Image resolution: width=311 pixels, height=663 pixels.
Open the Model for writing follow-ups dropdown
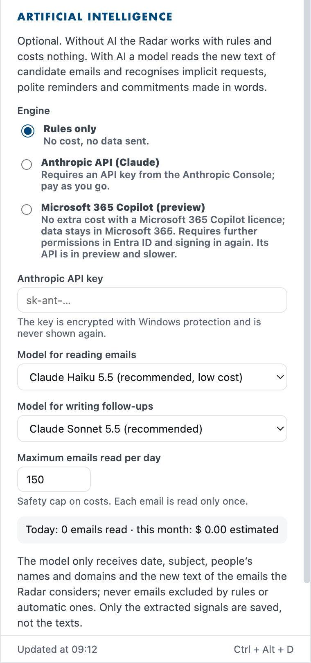(152, 428)
